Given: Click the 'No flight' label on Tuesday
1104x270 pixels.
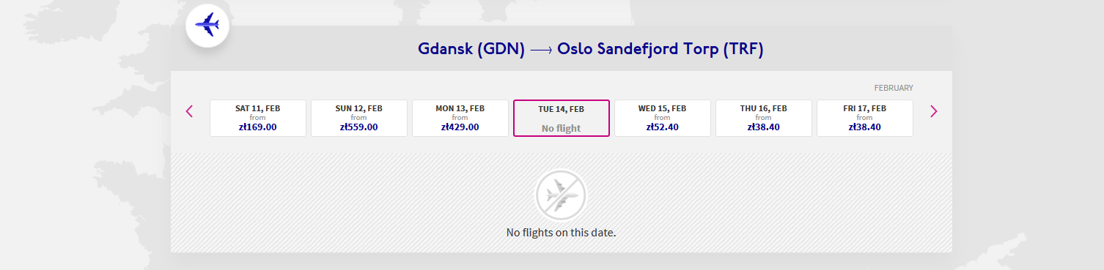Looking at the screenshot, I should (x=562, y=129).
